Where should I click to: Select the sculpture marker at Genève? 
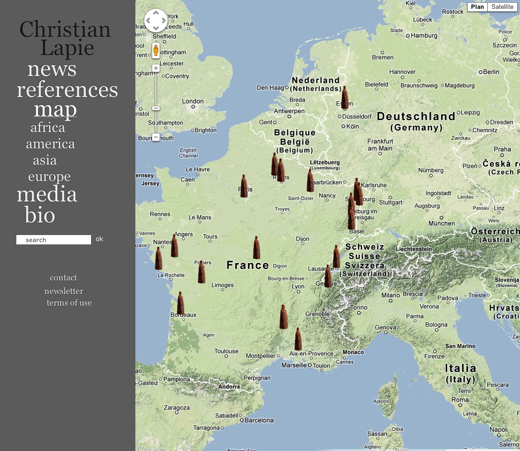point(328,276)
